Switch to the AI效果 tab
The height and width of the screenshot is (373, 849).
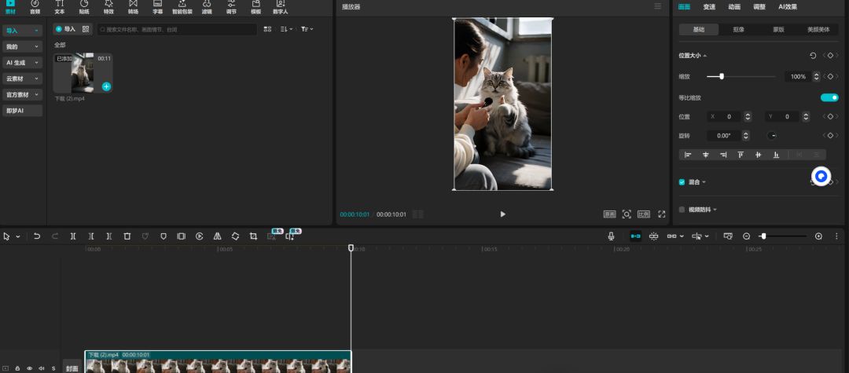[x=788, y=7]
